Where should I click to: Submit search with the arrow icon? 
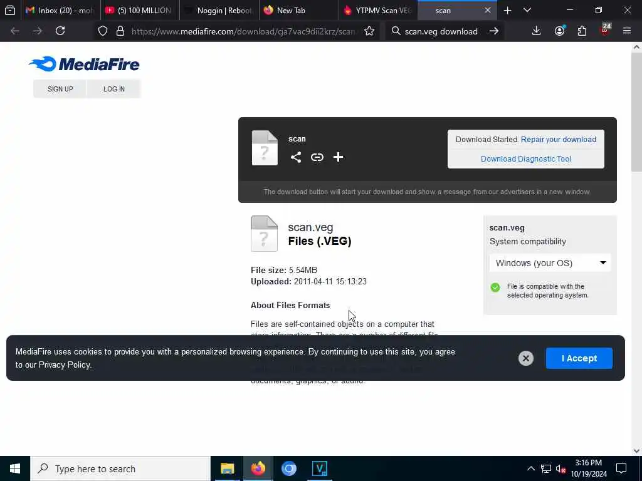(494, 31)
